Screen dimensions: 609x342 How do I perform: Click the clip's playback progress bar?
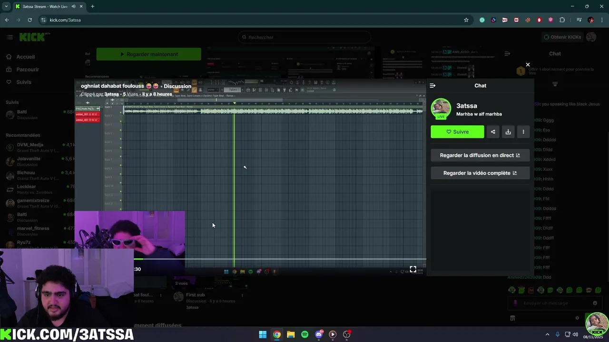coord(280,259)
